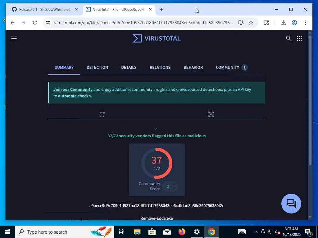318x238 pixels.
Task: Click the Join our Community link
Action: coord(73,90)
